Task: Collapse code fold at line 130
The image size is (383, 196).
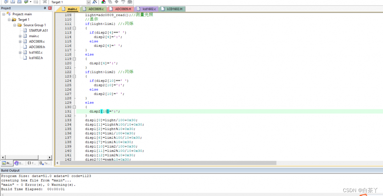Action: (74, 107)
